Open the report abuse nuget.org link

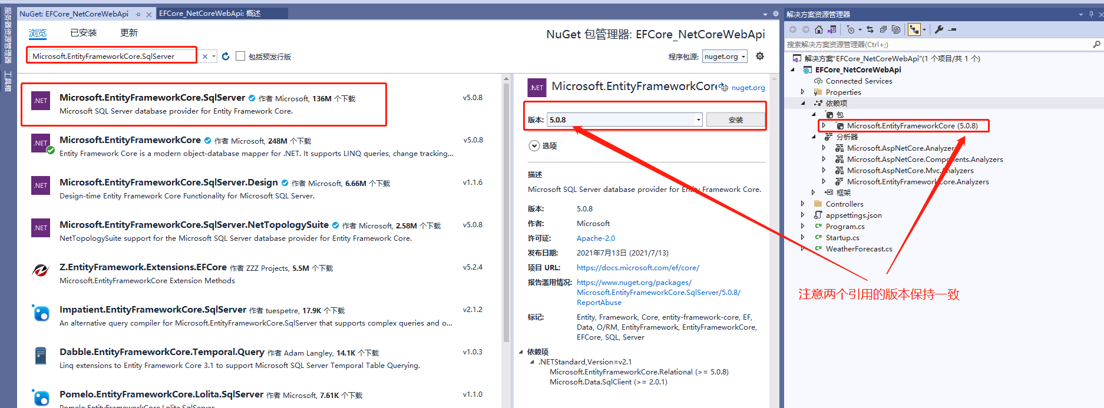[x=659, y=293]
